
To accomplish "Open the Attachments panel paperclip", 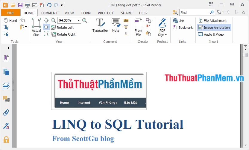I will pos(6,113).
